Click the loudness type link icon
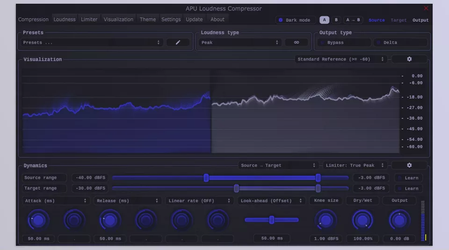This screenshot has height=250, width=449. (x=297, y=43)
